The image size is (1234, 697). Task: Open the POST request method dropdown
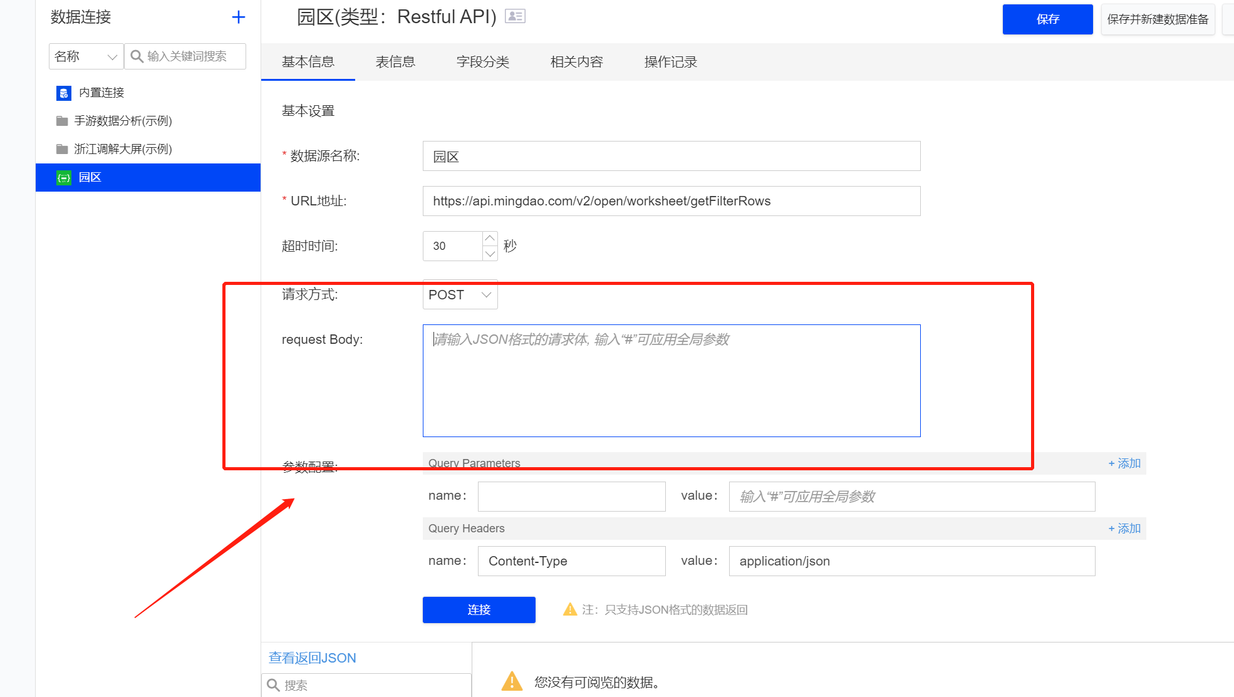[x=460, y=295]
